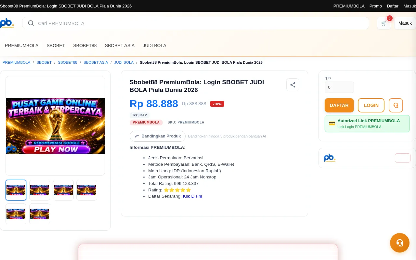Click SBOBET breadcrumb link
Viewport: 416px width, 260px height.
[x=44, y=62]
